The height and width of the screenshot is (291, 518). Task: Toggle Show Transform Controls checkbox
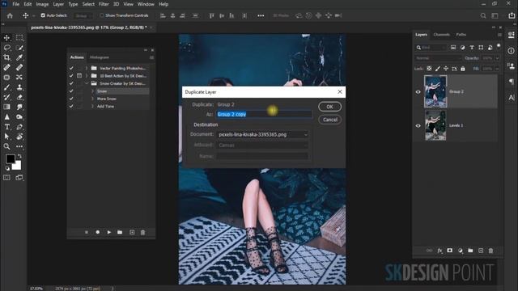coord(102,15)
